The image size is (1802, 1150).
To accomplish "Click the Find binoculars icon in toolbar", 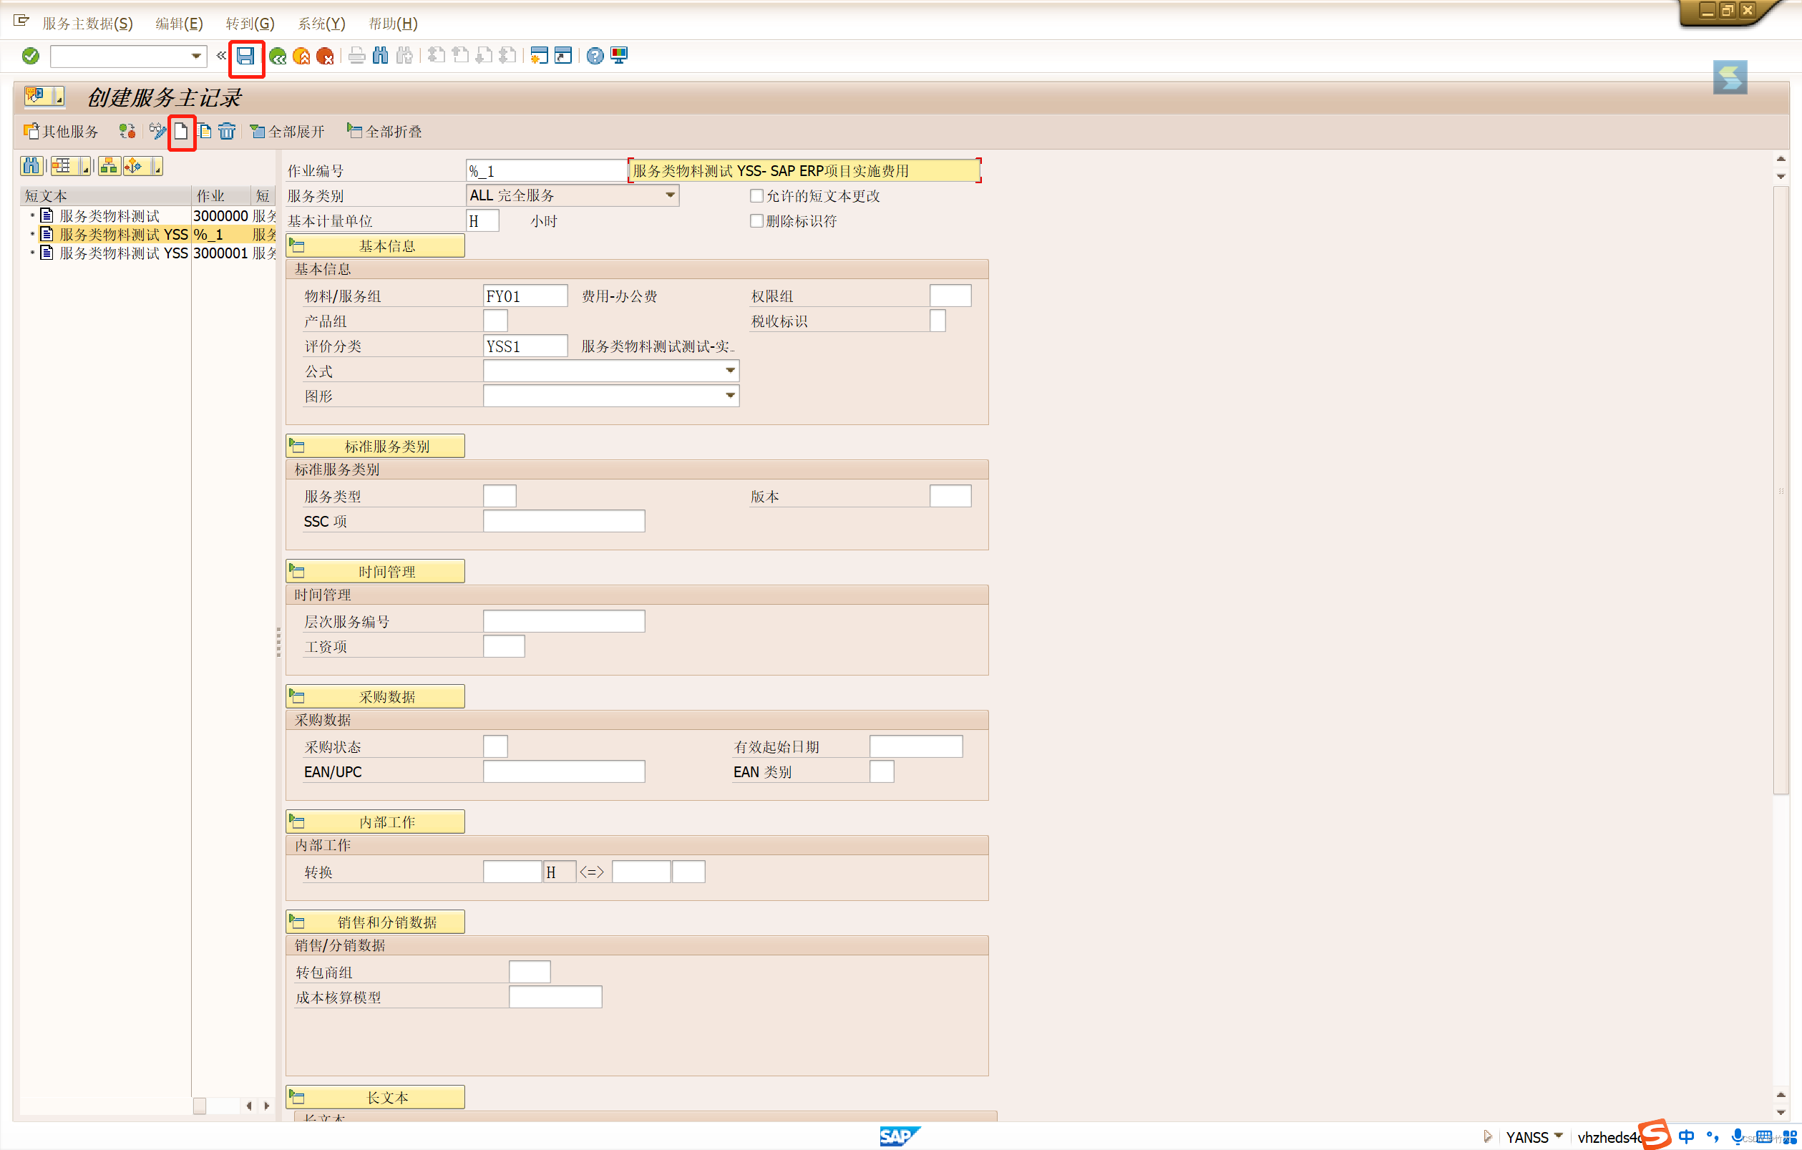I will (380, 56).
